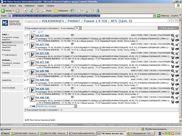
Task: Add part 94 428 730 to cart
Action: (177, 97)
